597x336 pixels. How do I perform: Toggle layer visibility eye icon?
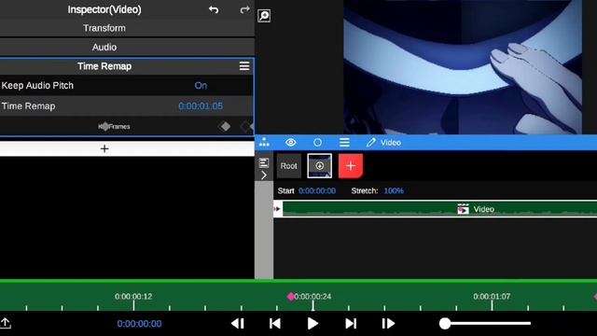tap(290, 143)
